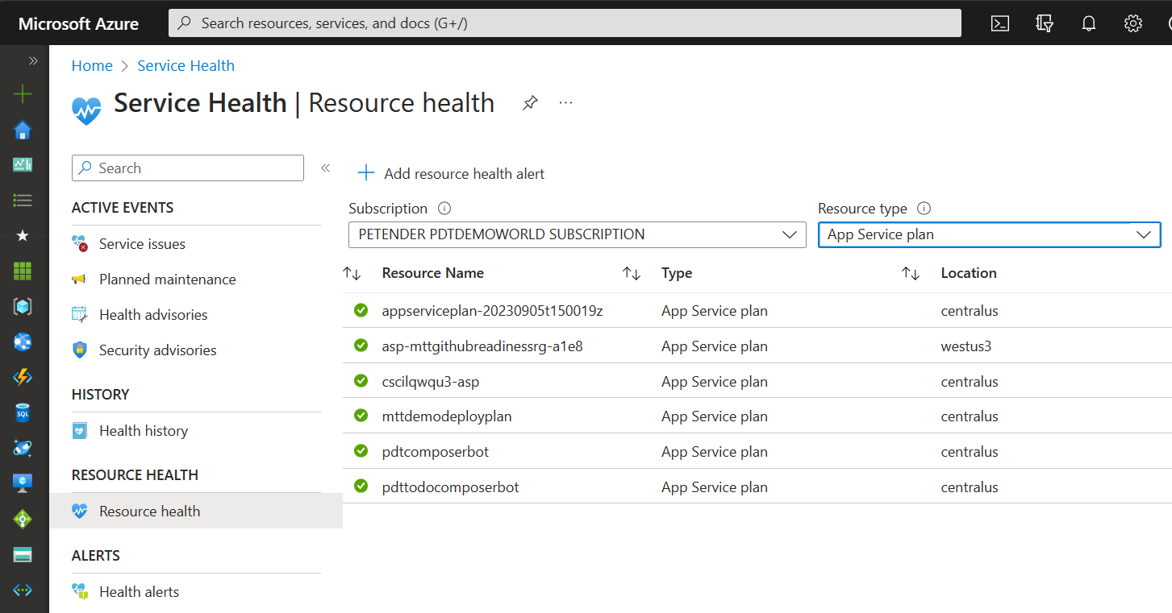1172x613 pixels.
Task: Open the Resource type dropdown
Action: (x=989, y=234)
